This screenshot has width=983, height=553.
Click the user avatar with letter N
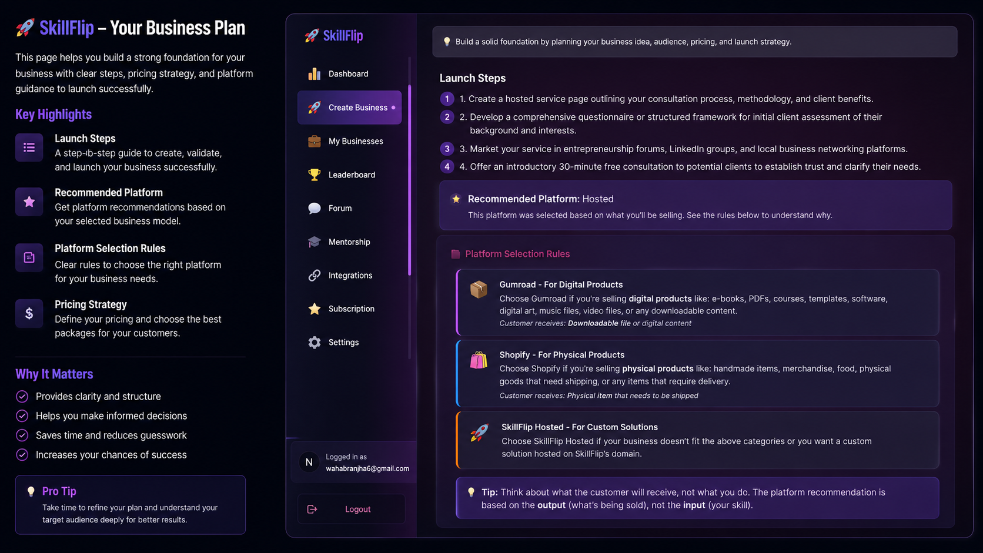[309, 462]
